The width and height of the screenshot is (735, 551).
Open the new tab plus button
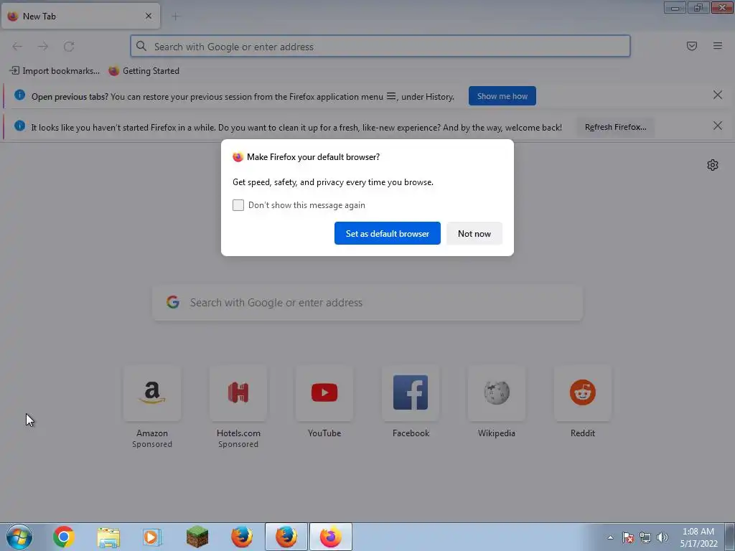175,17
